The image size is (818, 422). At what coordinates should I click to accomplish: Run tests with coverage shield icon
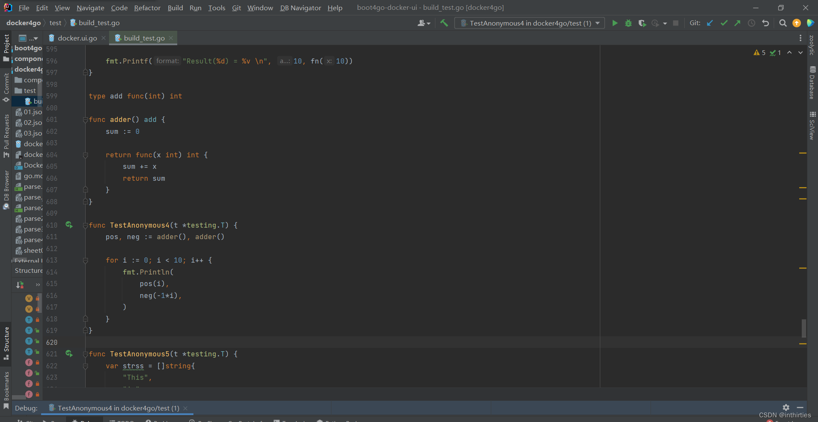pyautogui.click(x=642, y=23)
